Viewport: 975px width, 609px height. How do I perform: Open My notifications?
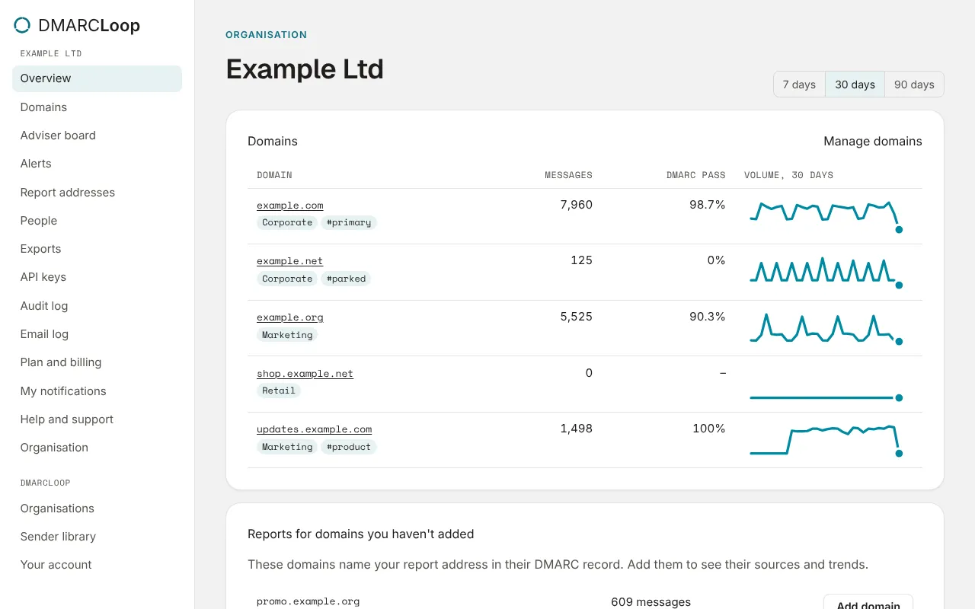point(97,391)
